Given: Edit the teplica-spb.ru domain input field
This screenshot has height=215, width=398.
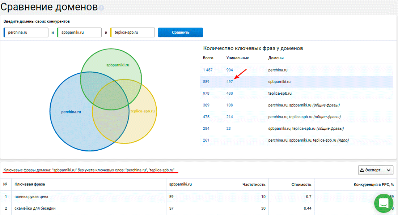Looking at the screenshot, I should [x=133, y=33].
